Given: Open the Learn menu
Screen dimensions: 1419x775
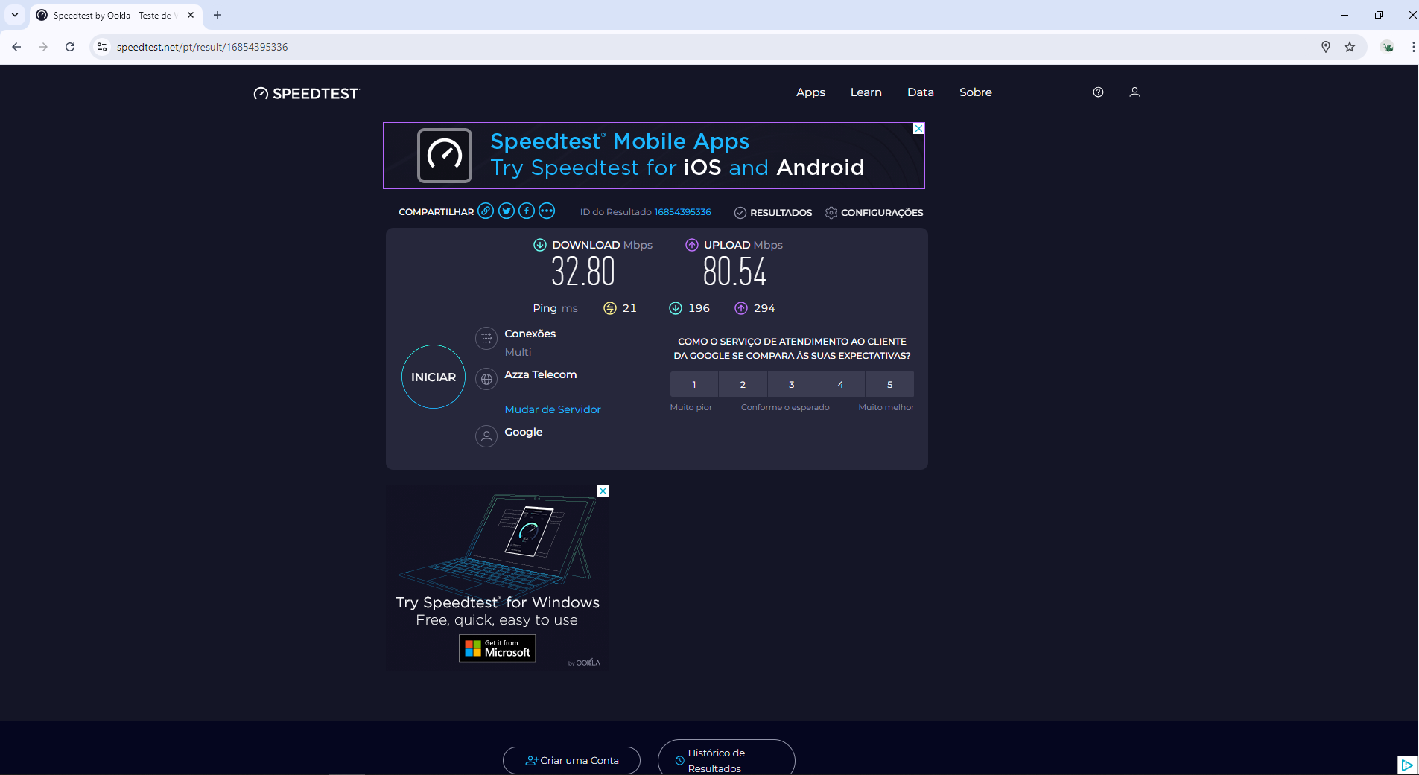Looking at the screenshot, I should (x=866, y=92).
